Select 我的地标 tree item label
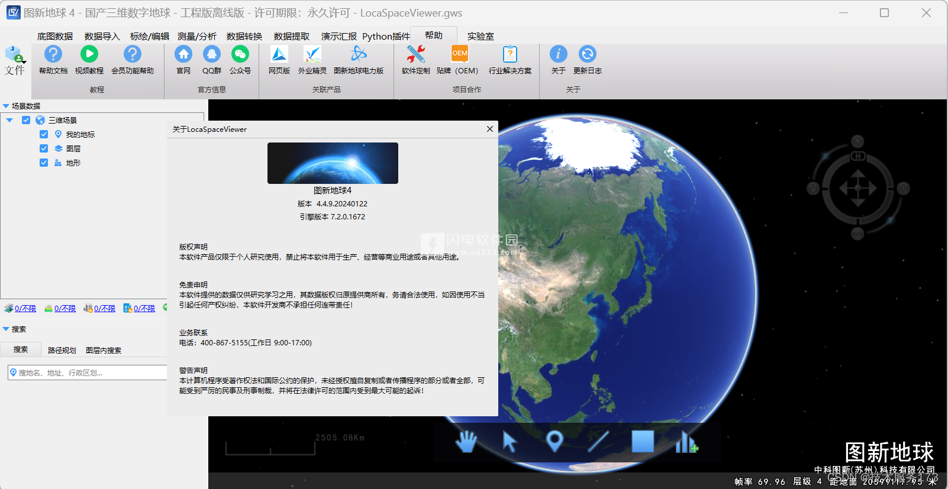 pyautogui.click(x=80, y=135)
